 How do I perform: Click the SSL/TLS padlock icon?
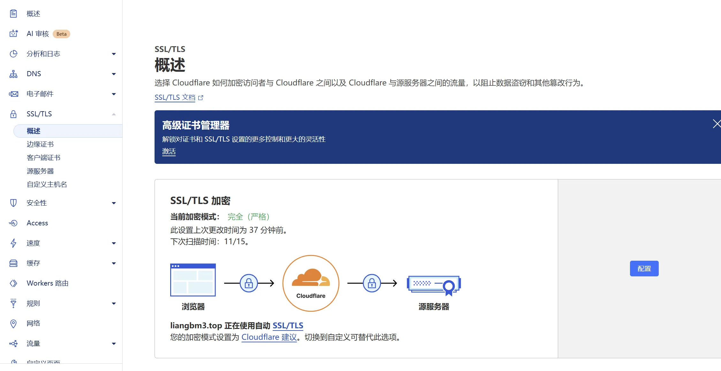(13, 114)
